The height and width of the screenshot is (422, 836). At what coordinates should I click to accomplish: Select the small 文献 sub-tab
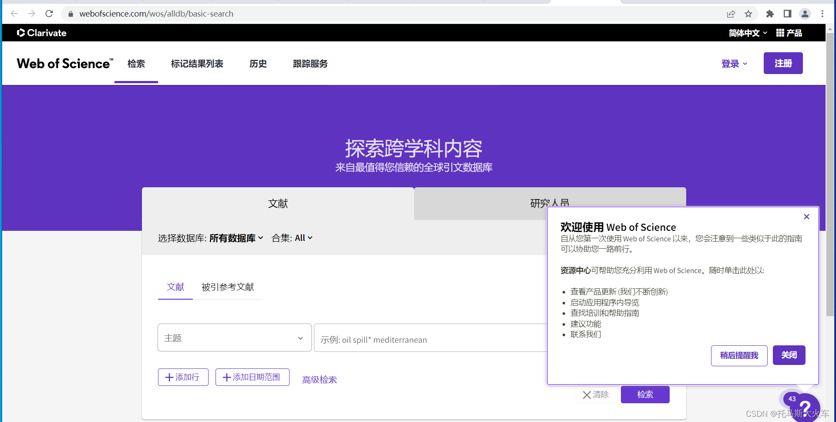point(175,287)
